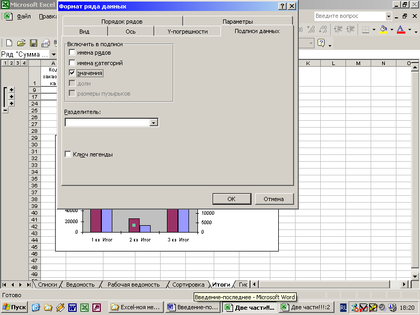Switch to Y-погрешности tab

point(187,31)
